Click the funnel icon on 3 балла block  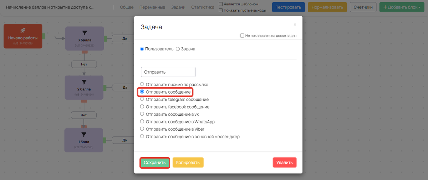pyautogui.click(x=85, y=33)
